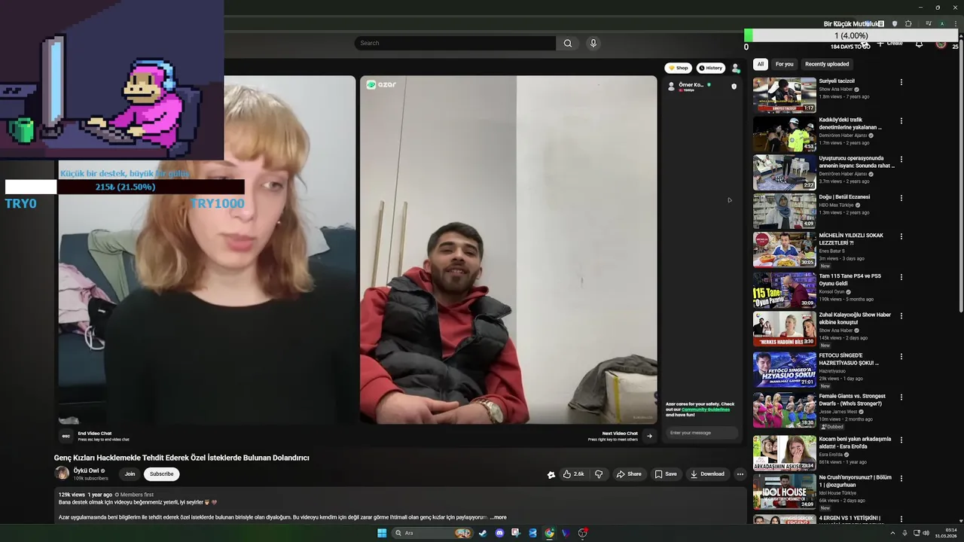This screenshot has height=542, width=964.
Task: Open Kadıköy'deki trafik denetimlerine thumbnail
Action: click(x=784, y=133)
